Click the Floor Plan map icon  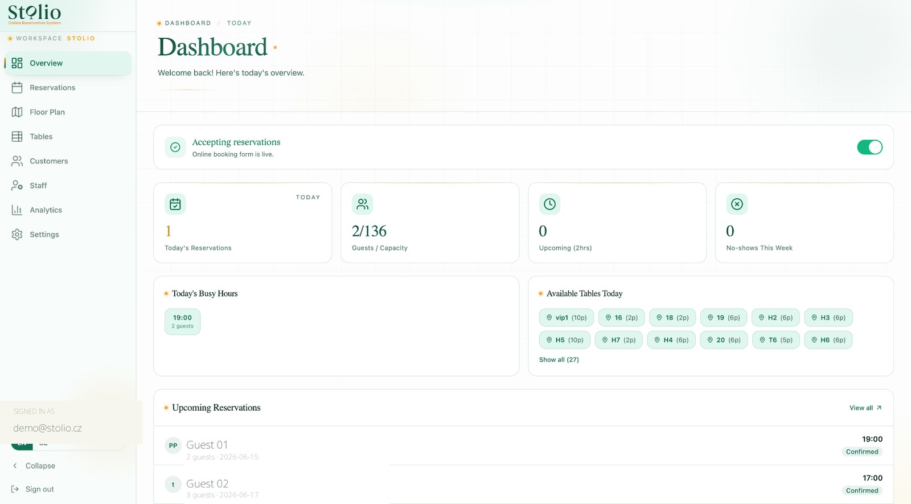pos(17,112)
